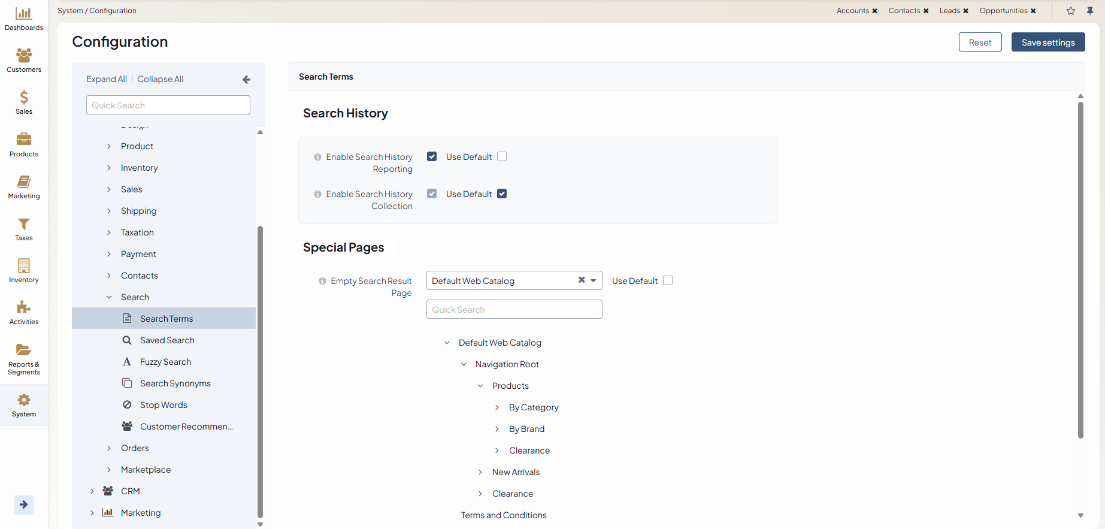Click the favorite star icon

[x=1071, y=11]
